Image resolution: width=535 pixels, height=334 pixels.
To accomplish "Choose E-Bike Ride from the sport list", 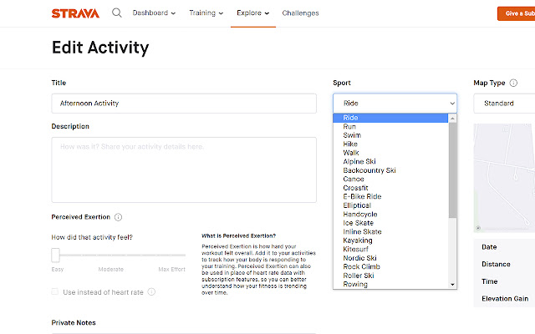I will click(390, 197).
